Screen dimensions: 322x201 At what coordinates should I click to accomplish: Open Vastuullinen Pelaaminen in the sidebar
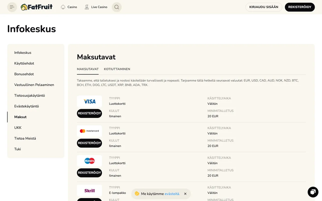point(34,85)
